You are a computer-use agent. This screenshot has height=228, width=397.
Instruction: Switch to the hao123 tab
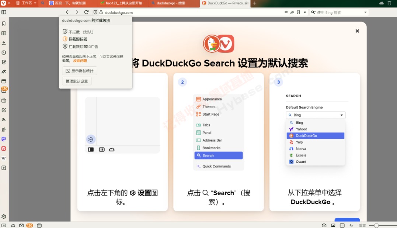123,3
